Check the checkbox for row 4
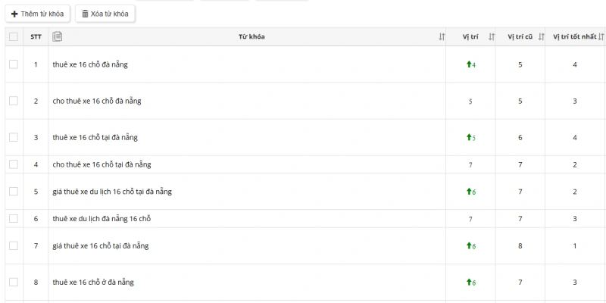Screen dimensions: 606x303 (x=13, y=164)
